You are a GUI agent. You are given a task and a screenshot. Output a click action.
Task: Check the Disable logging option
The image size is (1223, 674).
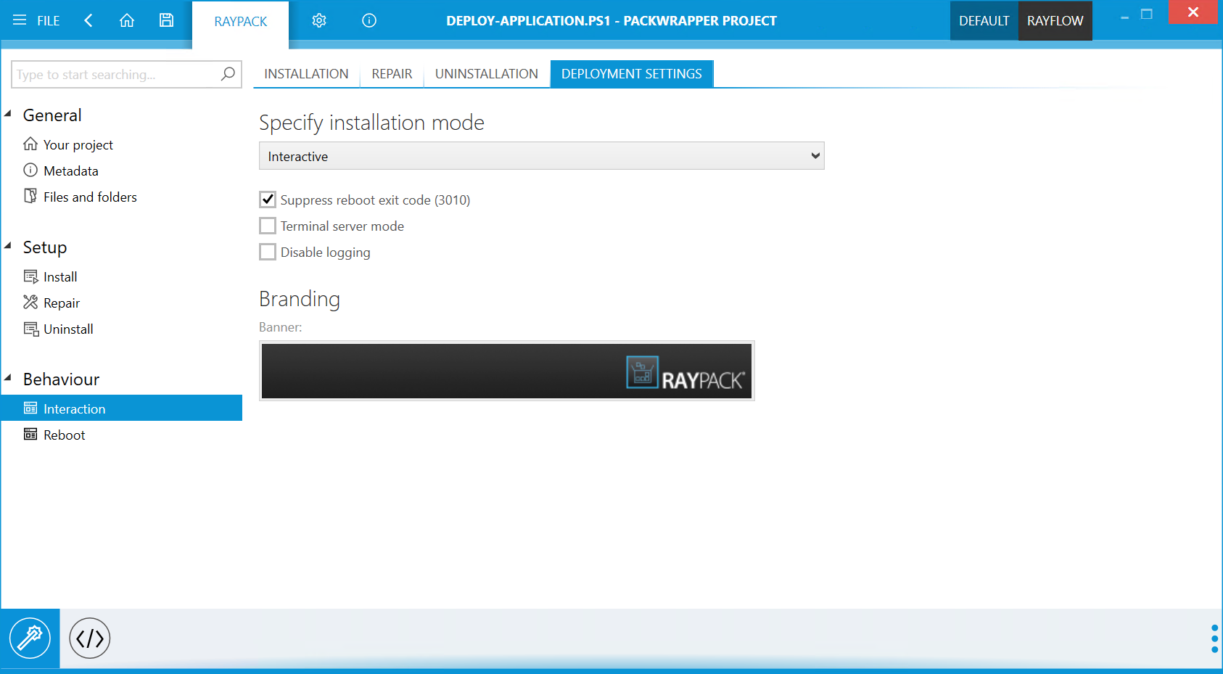[267, 252]
